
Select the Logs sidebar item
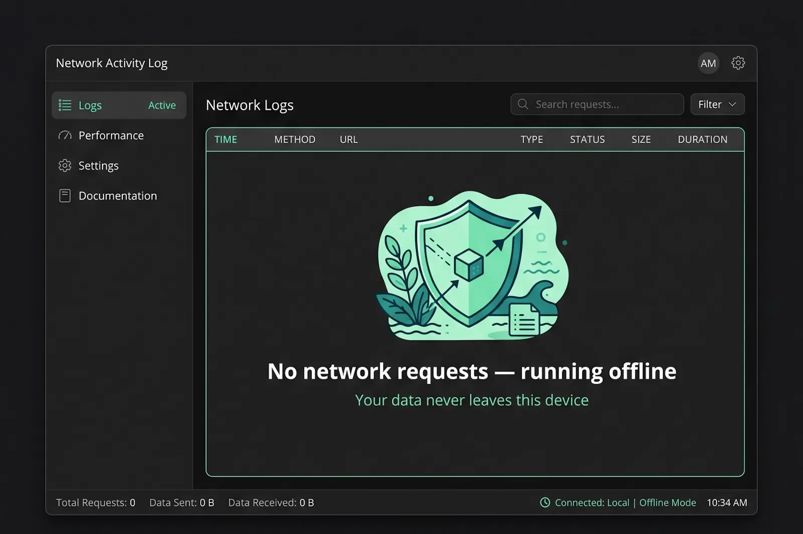click(x=119, y=105)
